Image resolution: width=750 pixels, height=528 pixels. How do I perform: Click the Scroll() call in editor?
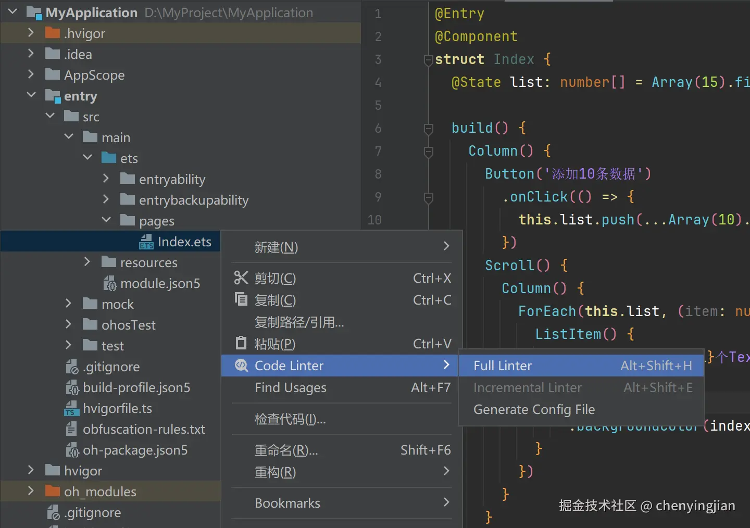[517, 266]
